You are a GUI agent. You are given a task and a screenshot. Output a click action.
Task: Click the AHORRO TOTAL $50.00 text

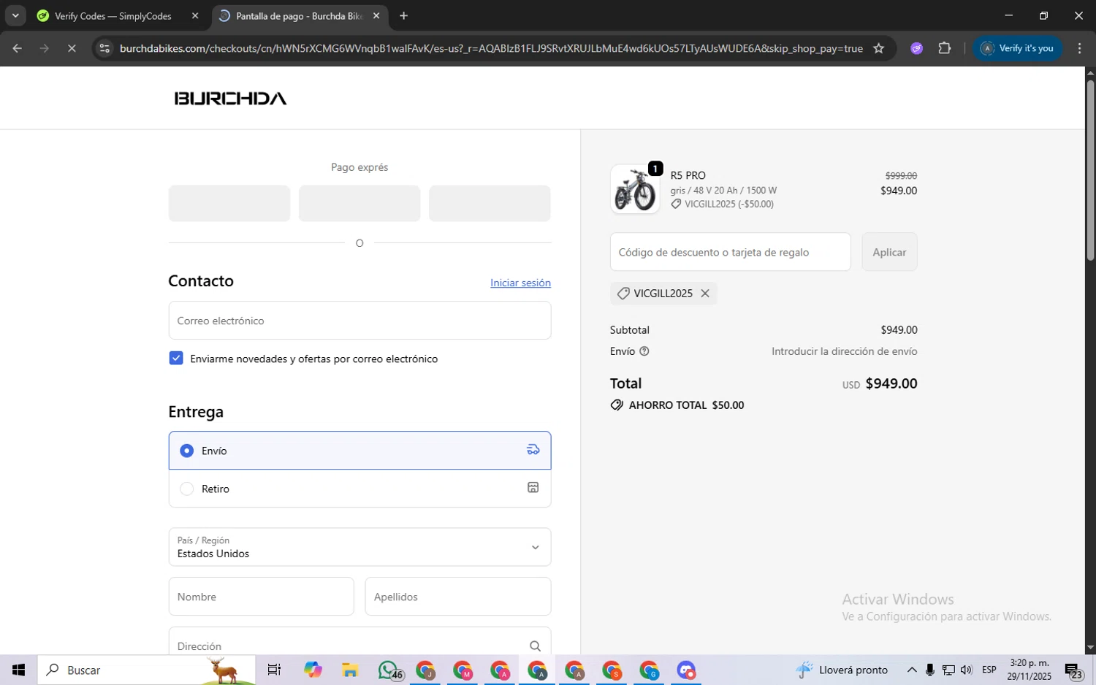tap(686, 405)
